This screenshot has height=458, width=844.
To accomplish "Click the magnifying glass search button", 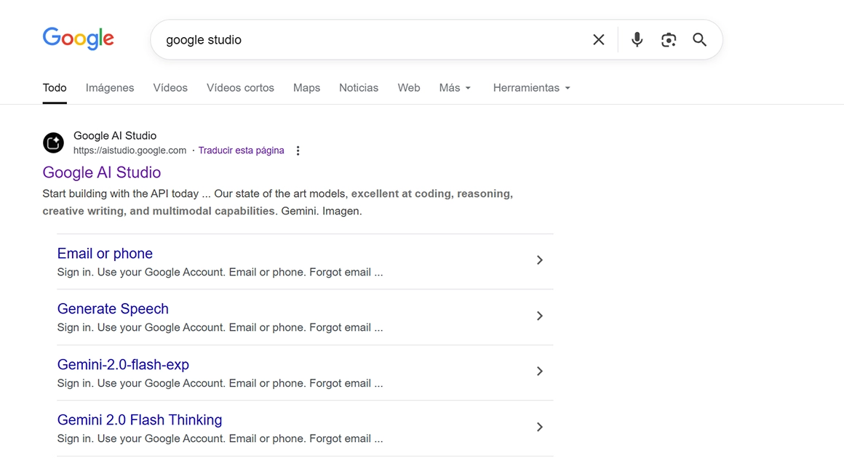I will 699,40.
